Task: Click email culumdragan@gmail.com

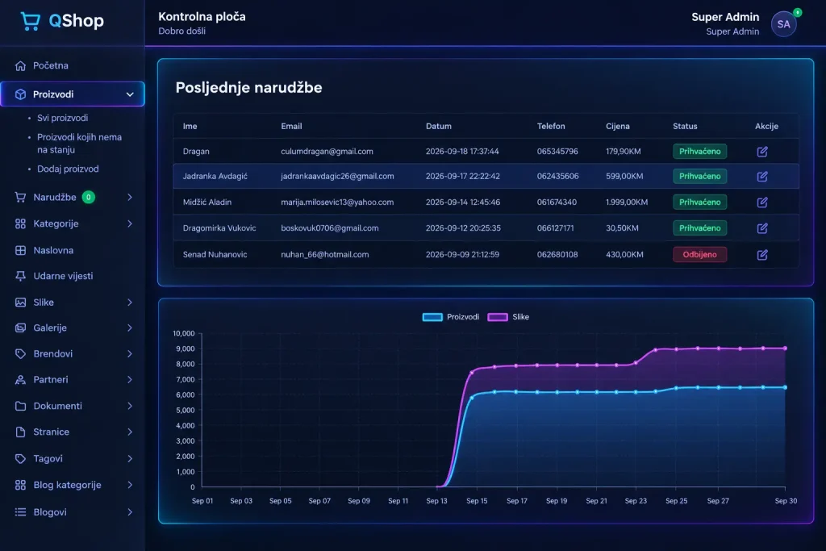Action: point(327,152)
